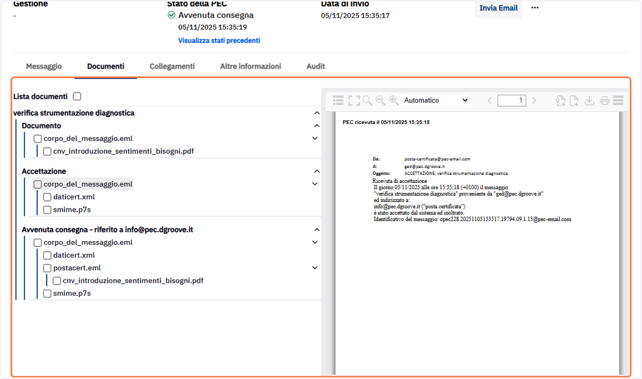This screenshot has height=379, width=642.
Task: Check cnv_introduzione_sentimenti_bisogni.pdf under Documento
Action: 47,152
